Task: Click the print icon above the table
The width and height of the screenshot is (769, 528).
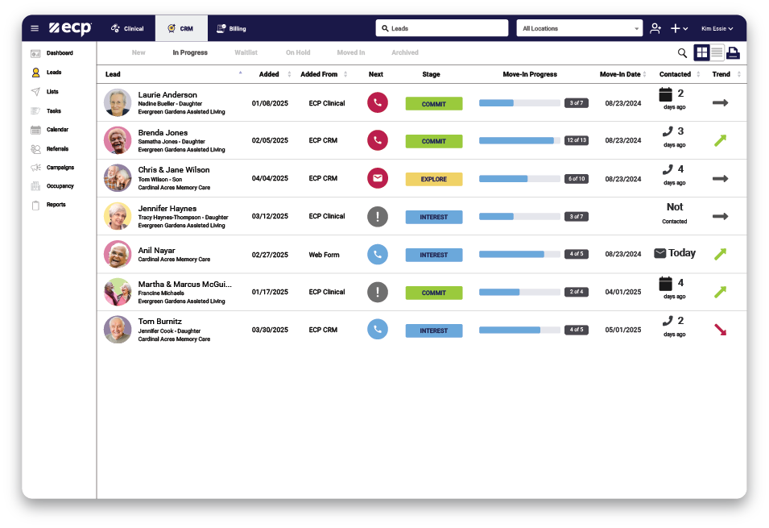Action: point(733,53)
